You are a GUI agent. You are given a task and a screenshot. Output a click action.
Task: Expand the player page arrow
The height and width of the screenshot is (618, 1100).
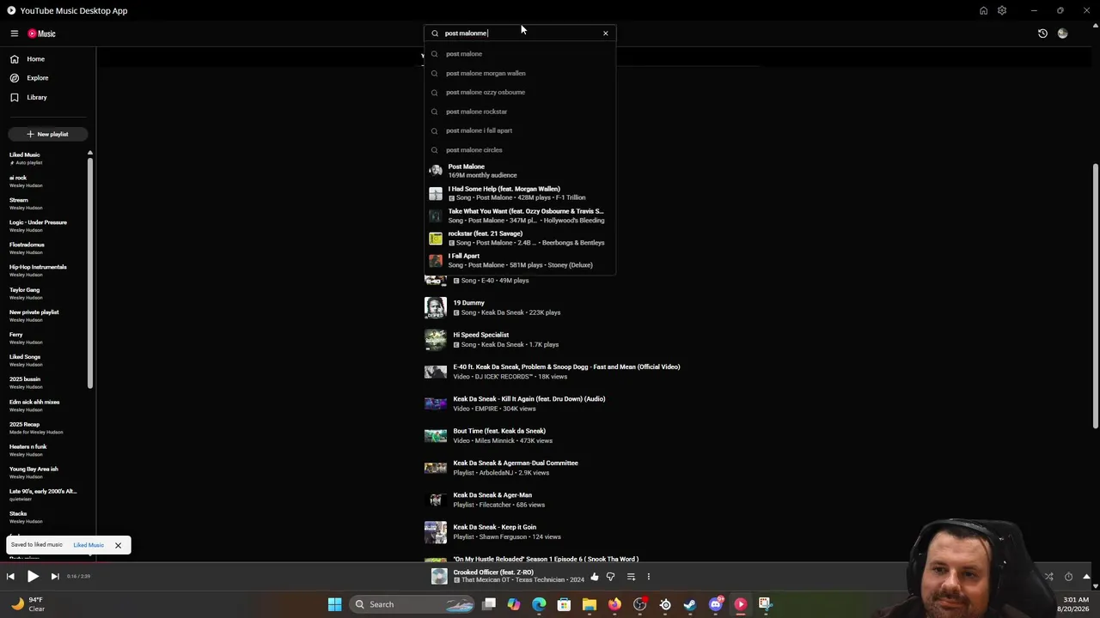coord(1086,577)
